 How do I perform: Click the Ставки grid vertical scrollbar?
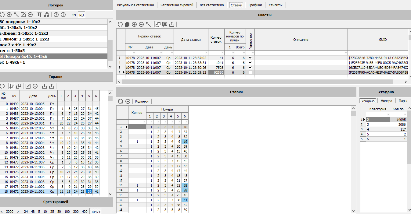coord(353,113)
